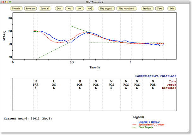The image size is (192, 135).
Task: Go to the Previous sound
Action: 147,9
